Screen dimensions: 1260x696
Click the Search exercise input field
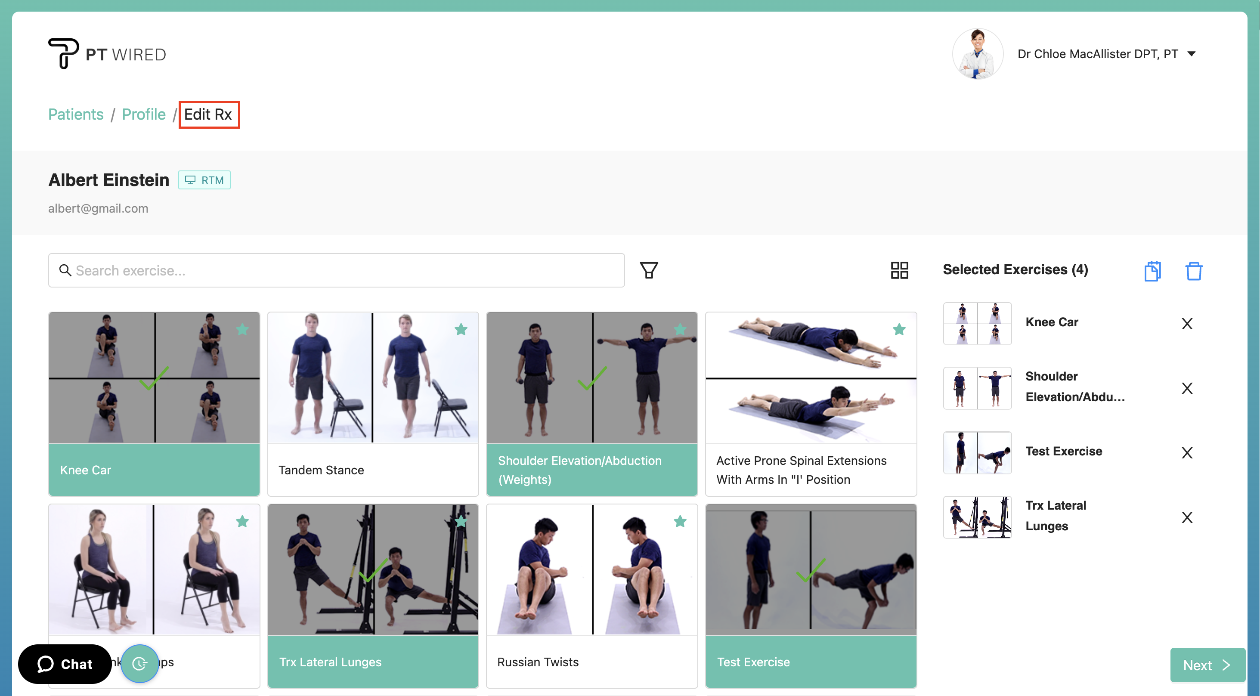point(336,270)
